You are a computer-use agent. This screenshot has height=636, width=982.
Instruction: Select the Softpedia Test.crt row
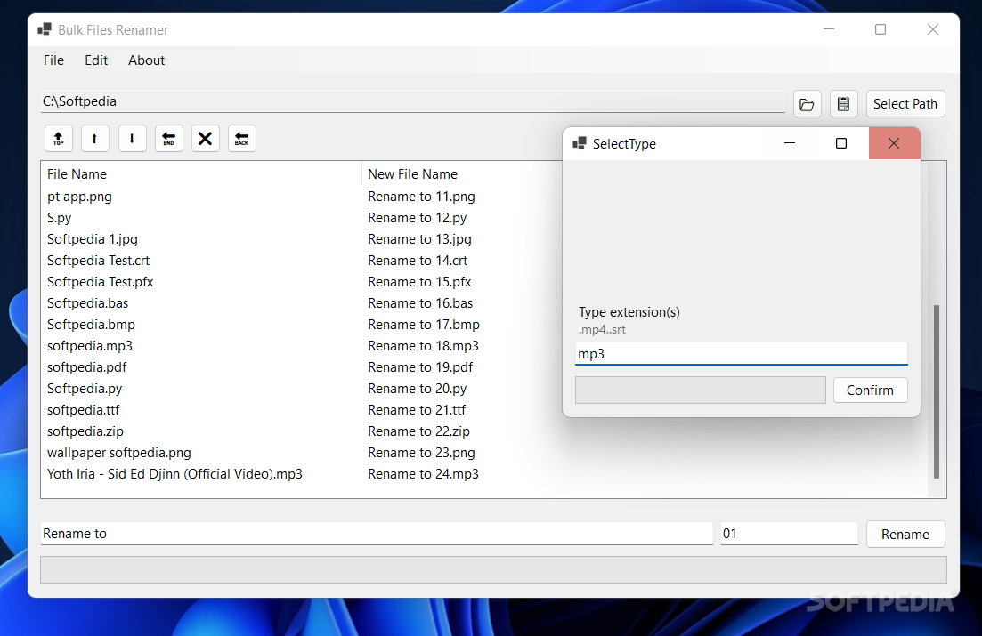302,261
